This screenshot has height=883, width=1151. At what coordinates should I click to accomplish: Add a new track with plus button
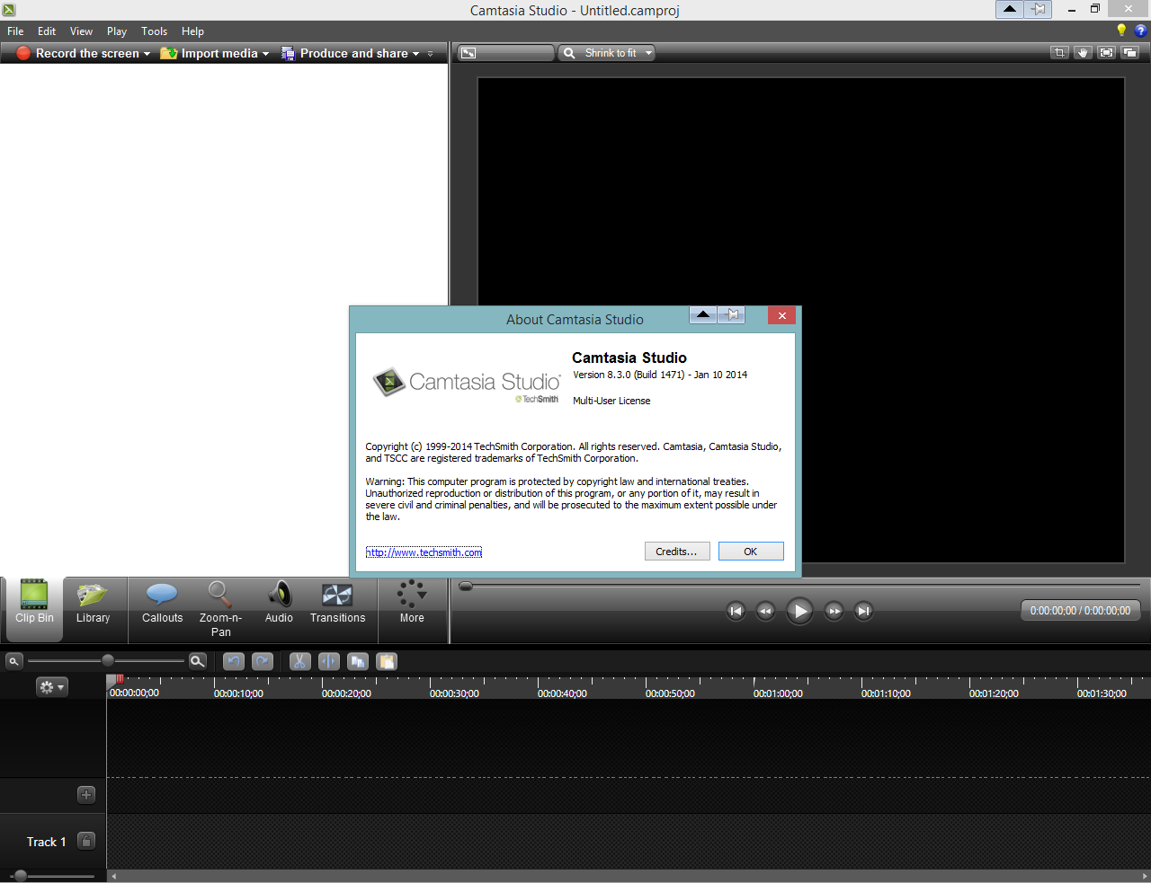click(x=86, y=794)
